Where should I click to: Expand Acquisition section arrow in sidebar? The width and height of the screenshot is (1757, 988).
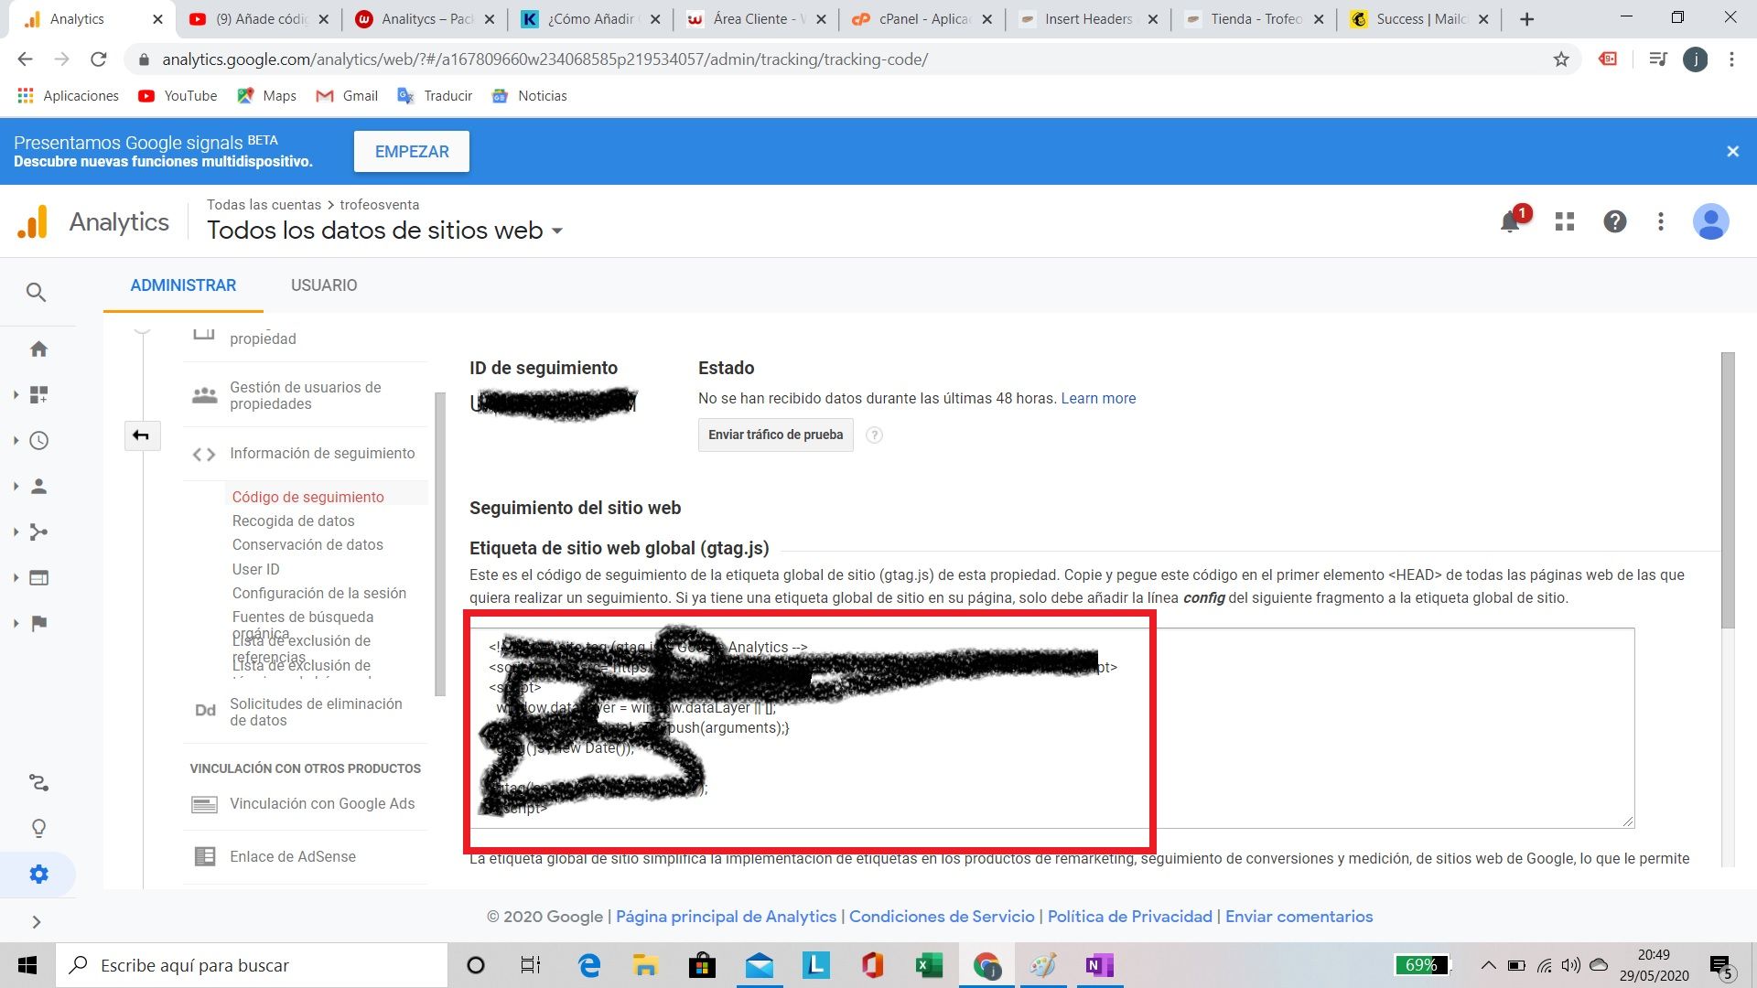[16, 532]
